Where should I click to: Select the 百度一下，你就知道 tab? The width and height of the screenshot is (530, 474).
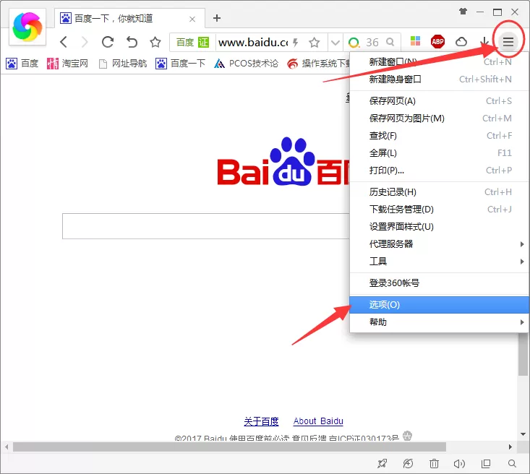click(130, 18)
